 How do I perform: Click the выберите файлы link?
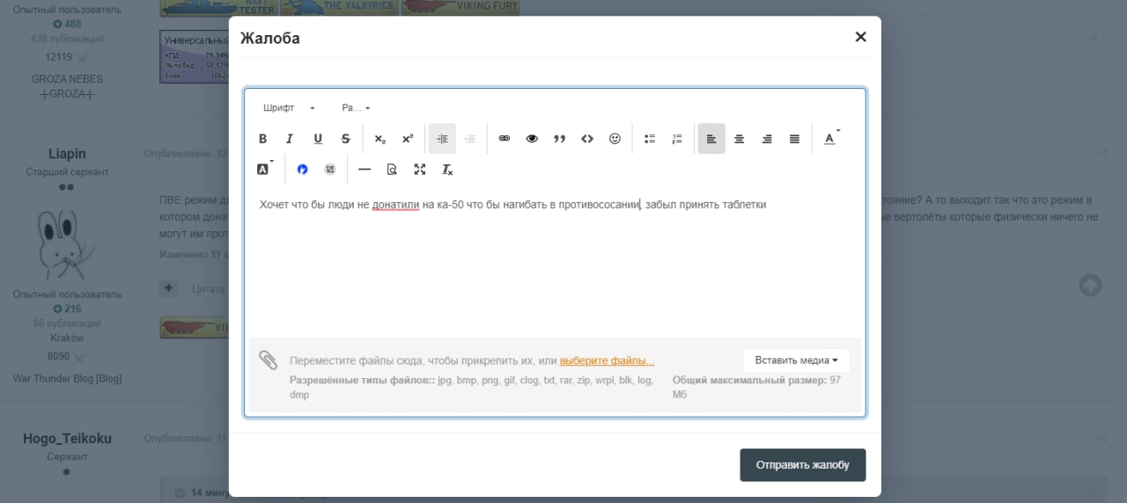tap(607, 361)
